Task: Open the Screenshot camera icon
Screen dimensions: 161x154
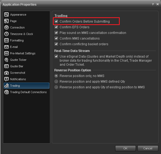Action: [x=6, y=73]
